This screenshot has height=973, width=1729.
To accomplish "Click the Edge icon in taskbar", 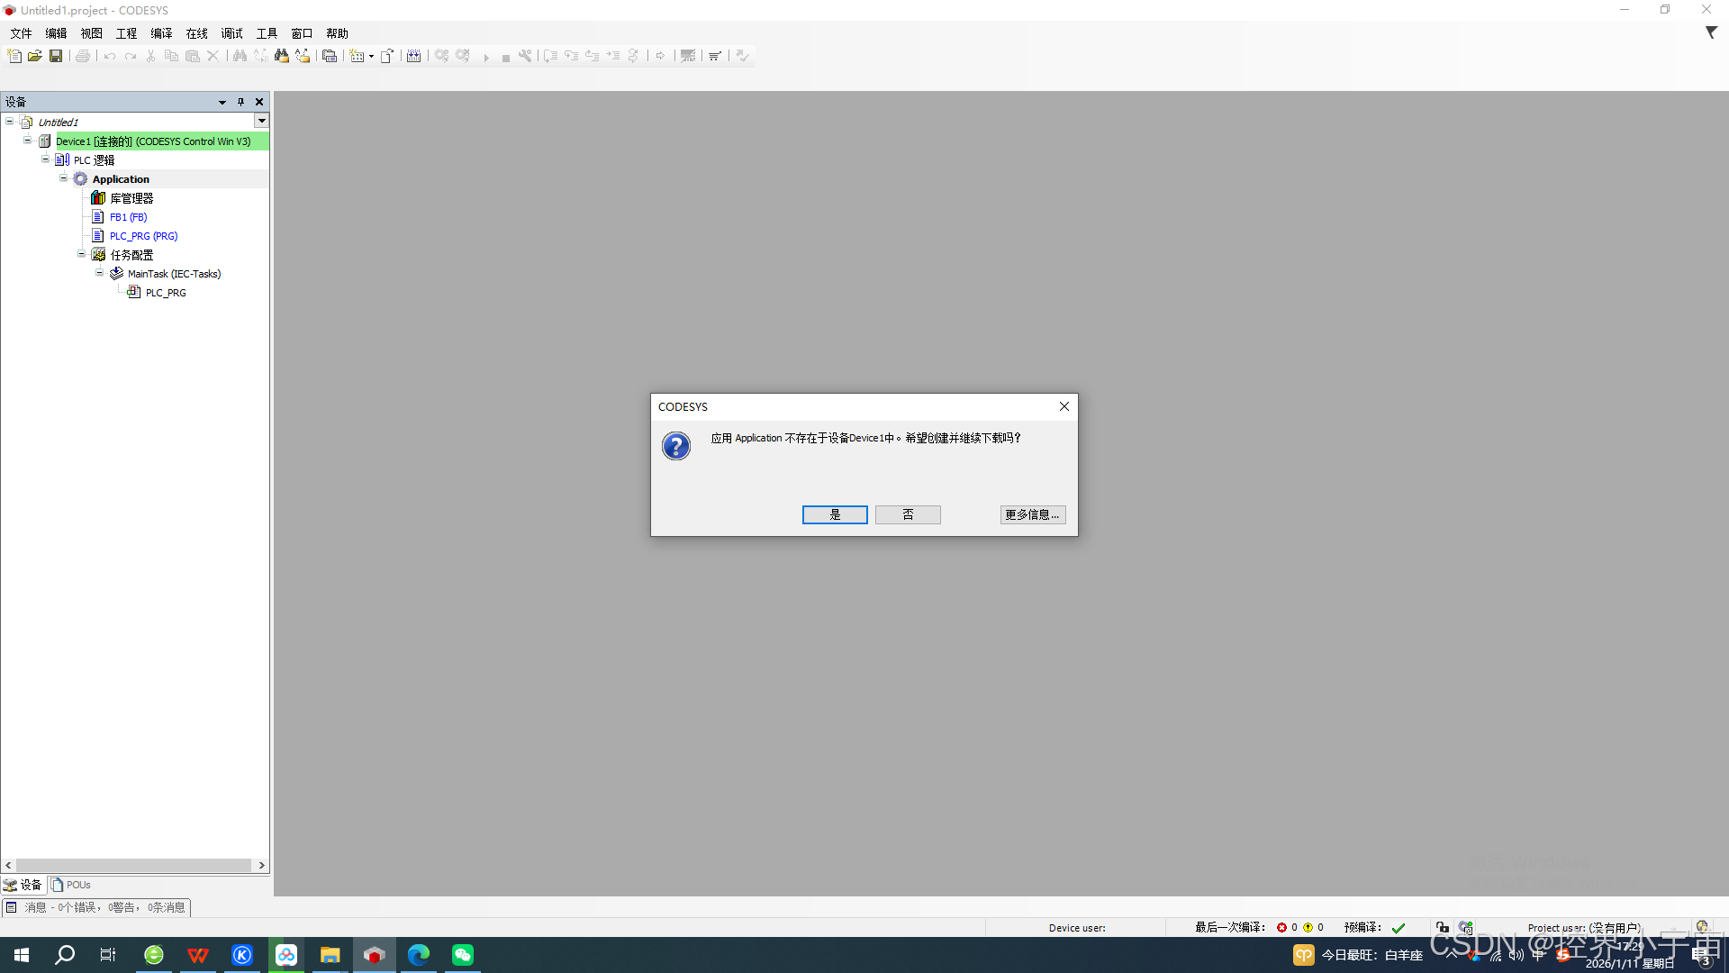I will [419, 955].
